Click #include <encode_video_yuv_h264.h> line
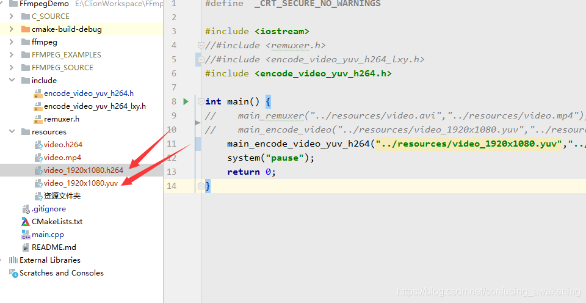 (x=298, y=73)
